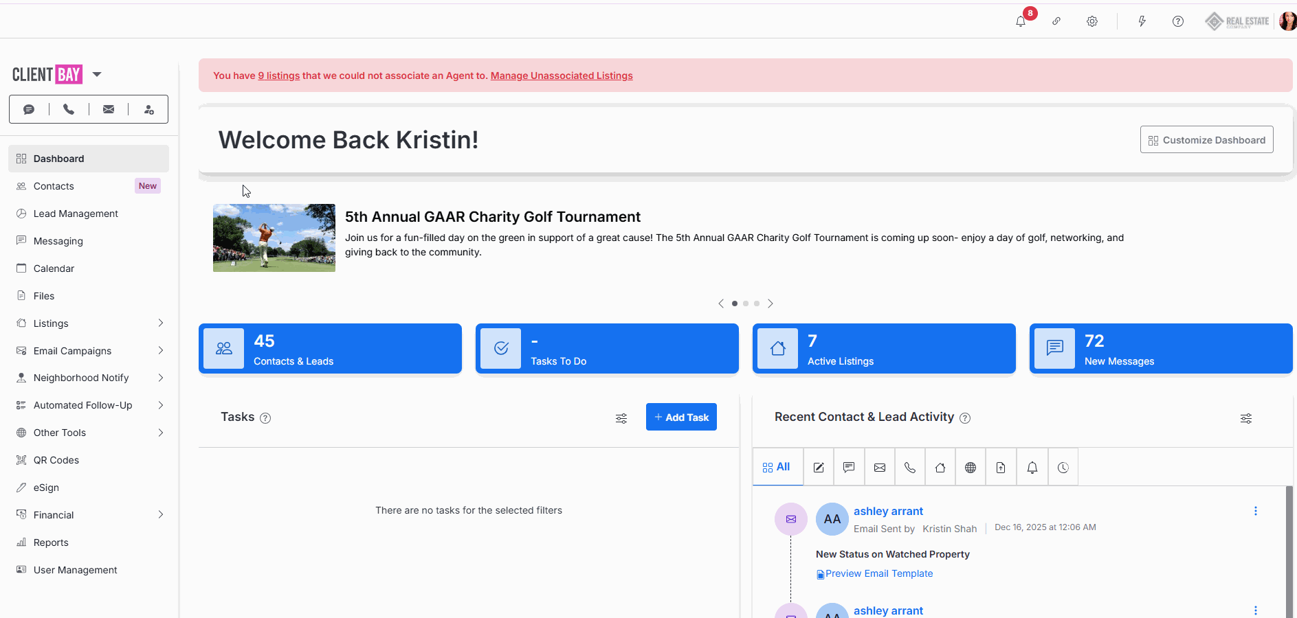Viewport: 1297px width, 618px height.
Task: Click the phone icon in sidebar toolbar
Action: tap(69, 109)
